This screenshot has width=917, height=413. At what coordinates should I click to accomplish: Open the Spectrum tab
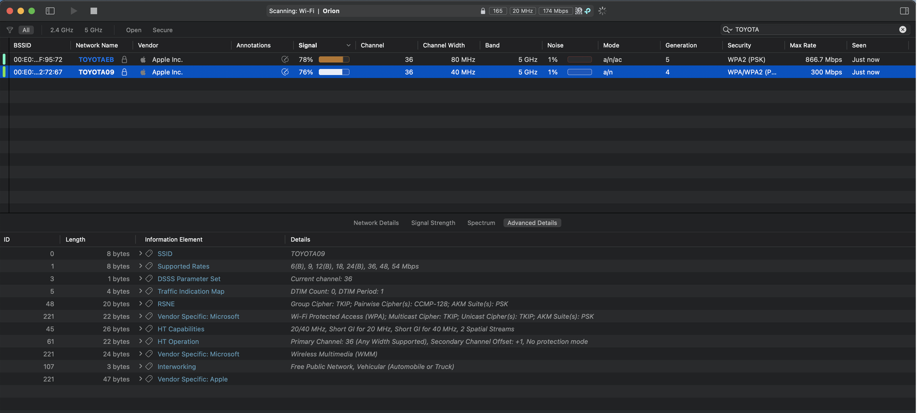481,223
